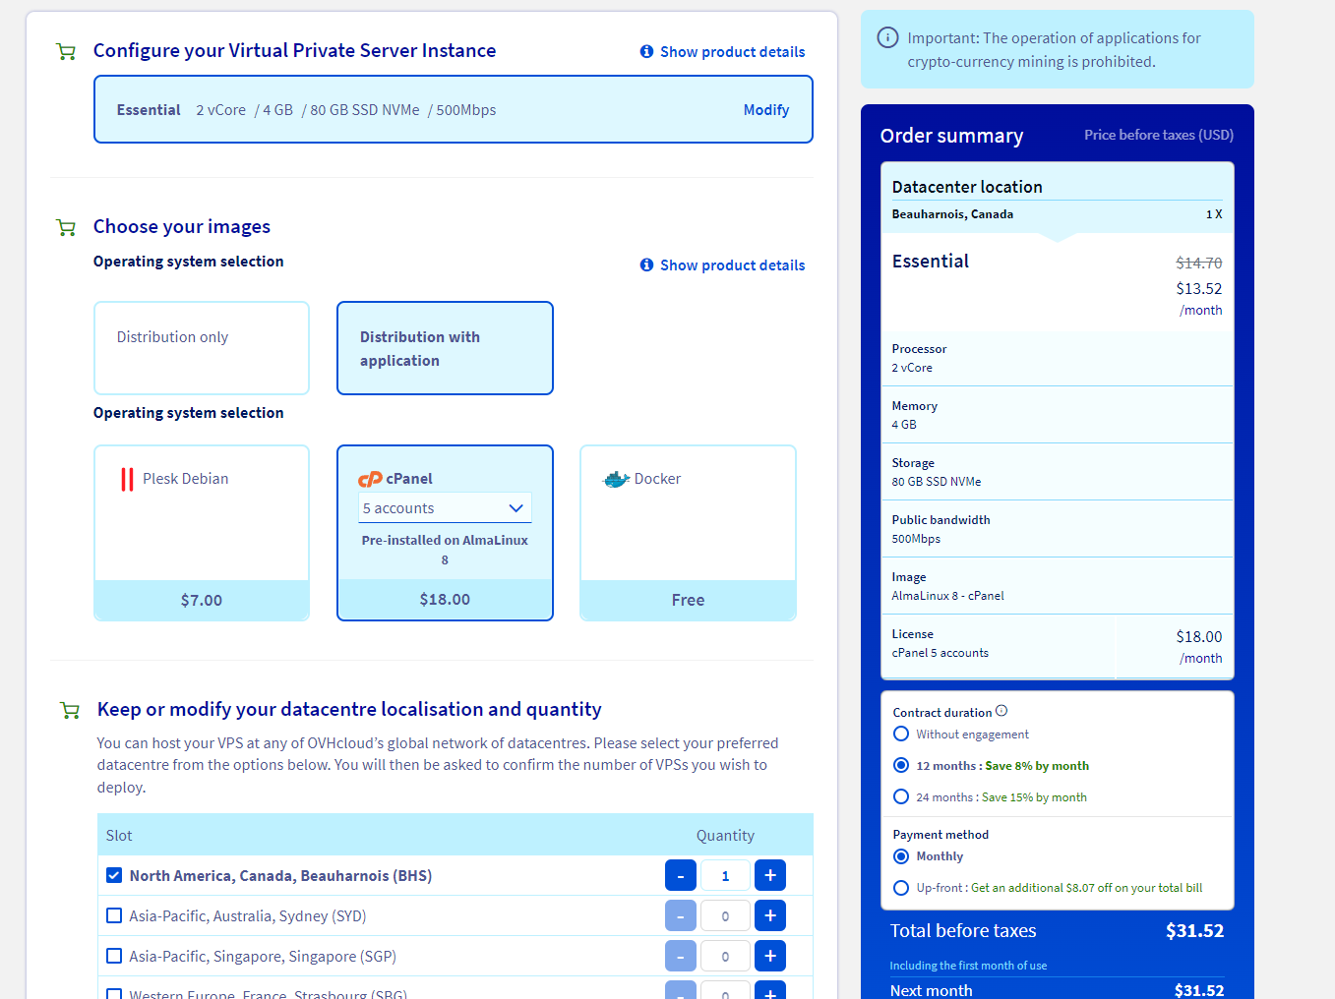Image resolution: width=1335 pixels, height=999 pixels.
Task: Select 12 months contract duration
Action: 901,765
